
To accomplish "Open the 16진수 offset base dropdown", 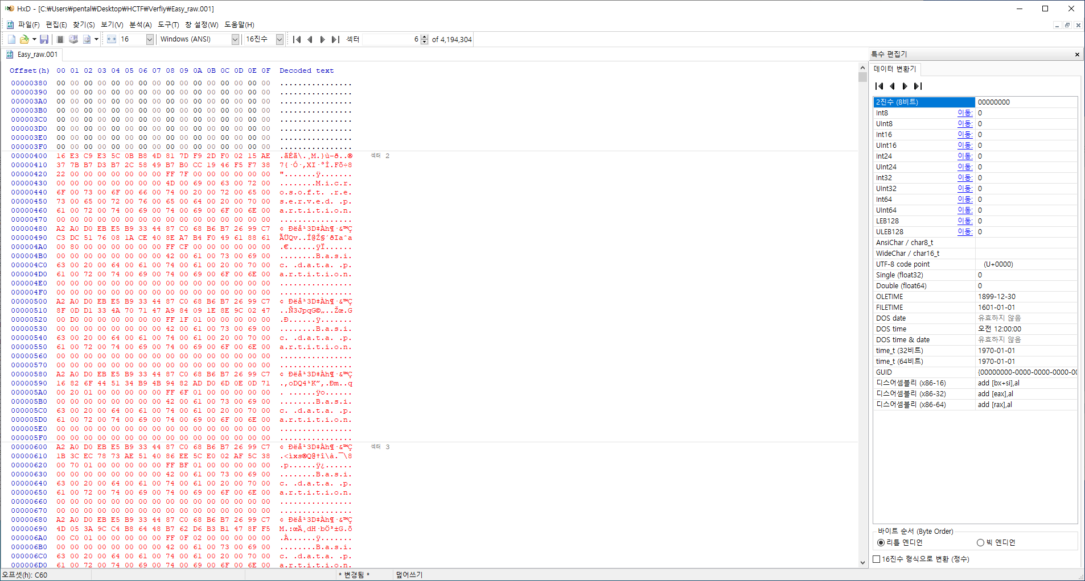I will [280, 39].
